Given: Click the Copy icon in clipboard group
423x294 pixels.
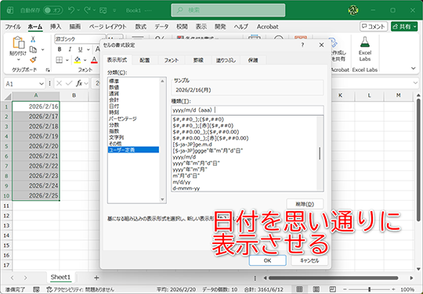Looking at the screenshot, I should 33,49.
